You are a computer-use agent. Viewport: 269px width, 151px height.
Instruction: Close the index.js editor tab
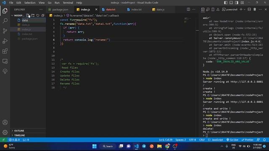96,9
